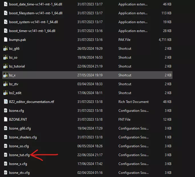The height and width of the screenshot is (177, 195).
Task: Select file name boost_filesystem-vc141-mt-1_64.dll
Action: (36, 13)
